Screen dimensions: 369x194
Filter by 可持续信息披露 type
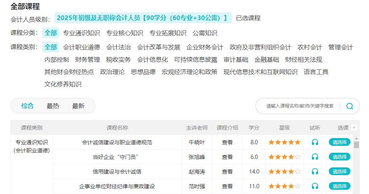tap(196, 60)
